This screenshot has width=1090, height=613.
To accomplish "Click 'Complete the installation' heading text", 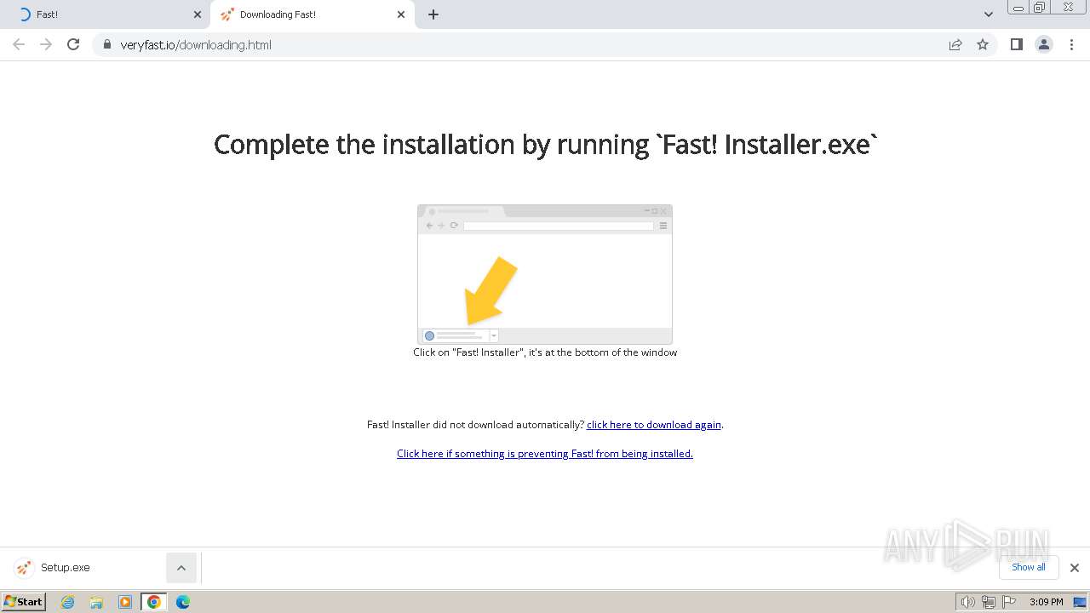I will coord(545,145).
